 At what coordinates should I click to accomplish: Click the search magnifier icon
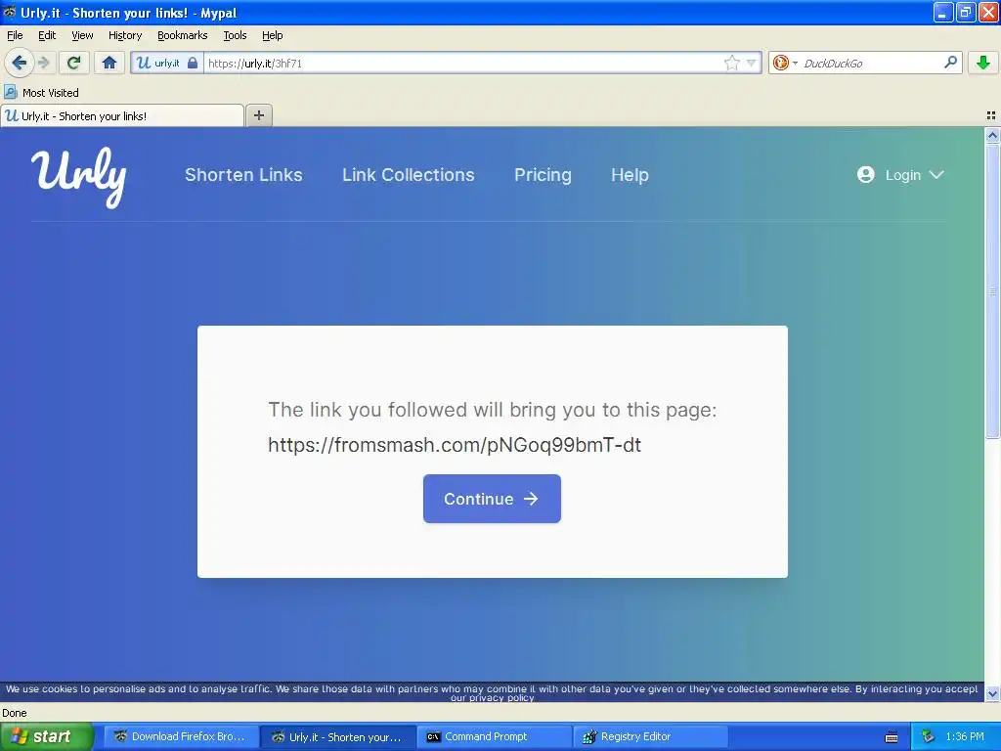950,63
